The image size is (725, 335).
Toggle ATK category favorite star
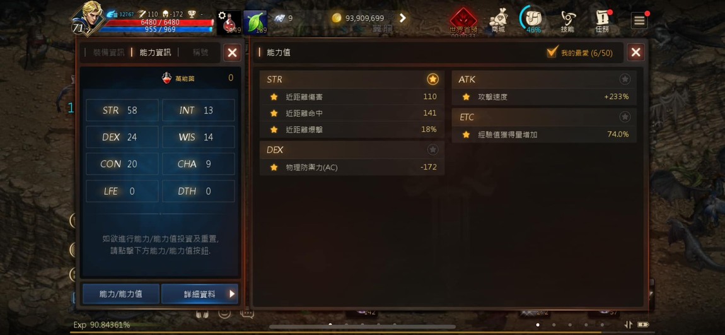tap(625, 79)
